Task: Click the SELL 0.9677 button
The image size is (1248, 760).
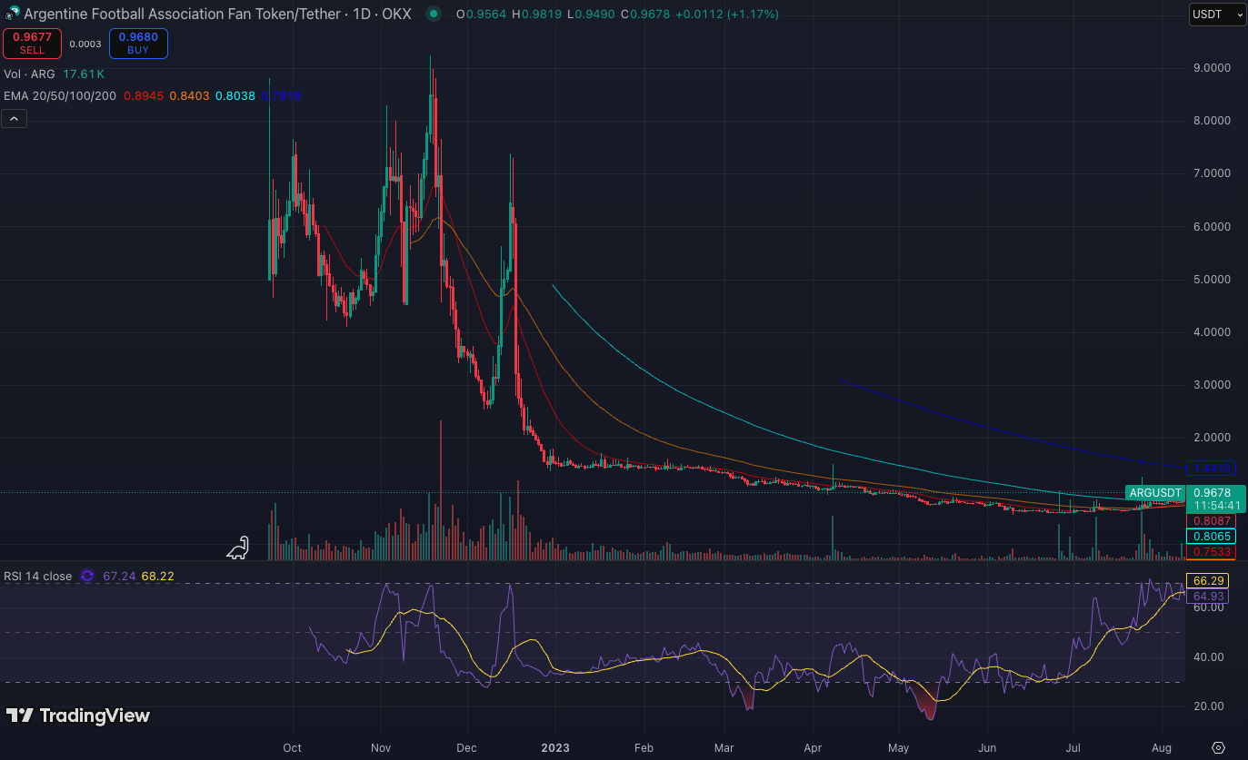Action: point(32,44)
